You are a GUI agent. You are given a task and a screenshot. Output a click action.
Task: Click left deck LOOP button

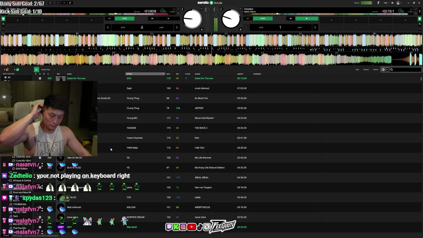[161, 27]
